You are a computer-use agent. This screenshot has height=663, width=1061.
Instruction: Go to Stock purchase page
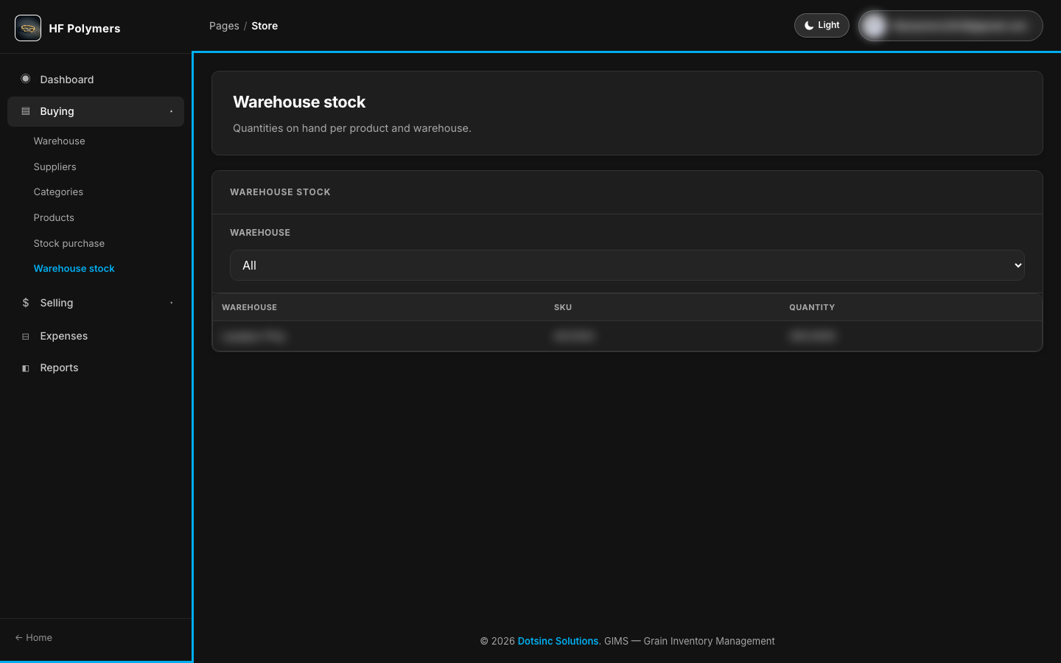pyautogui.click(x=69, y=243)
